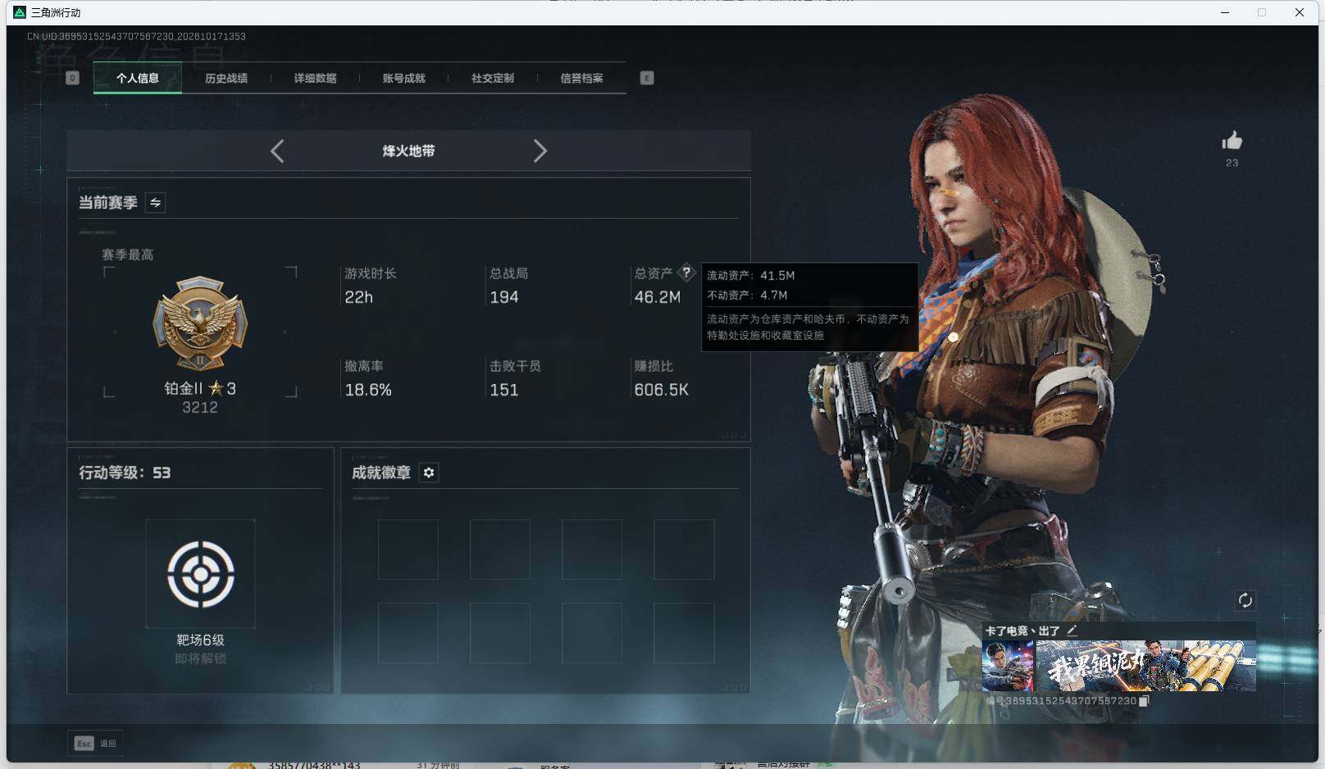
Task: Click the 行动等级: 53 heading
Action: coord(125,473)
